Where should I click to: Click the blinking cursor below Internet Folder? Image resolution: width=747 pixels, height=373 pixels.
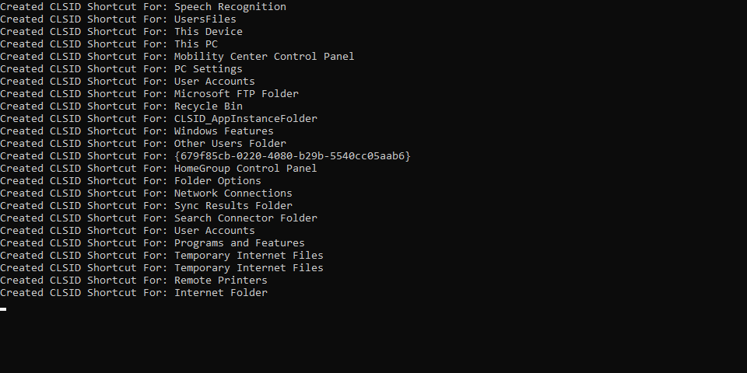pos(3,309)
